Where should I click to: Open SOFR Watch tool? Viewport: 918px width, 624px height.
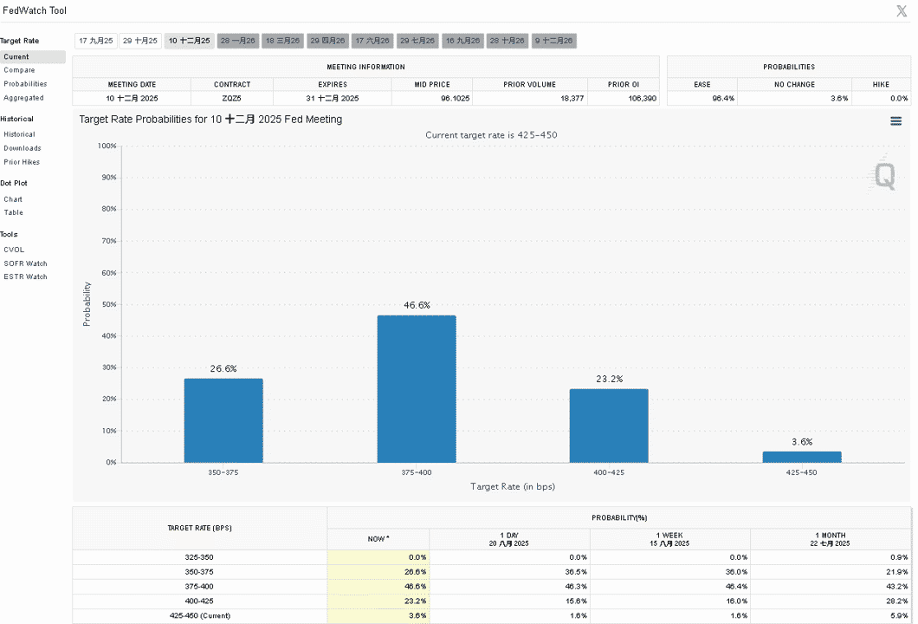pyautogui.click(x=25, y=263)
